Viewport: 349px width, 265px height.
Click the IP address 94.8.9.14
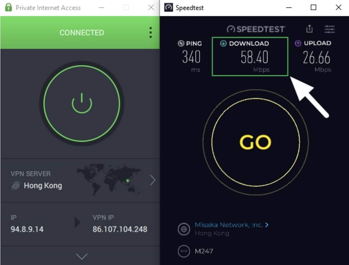click(x=27, y=229)
